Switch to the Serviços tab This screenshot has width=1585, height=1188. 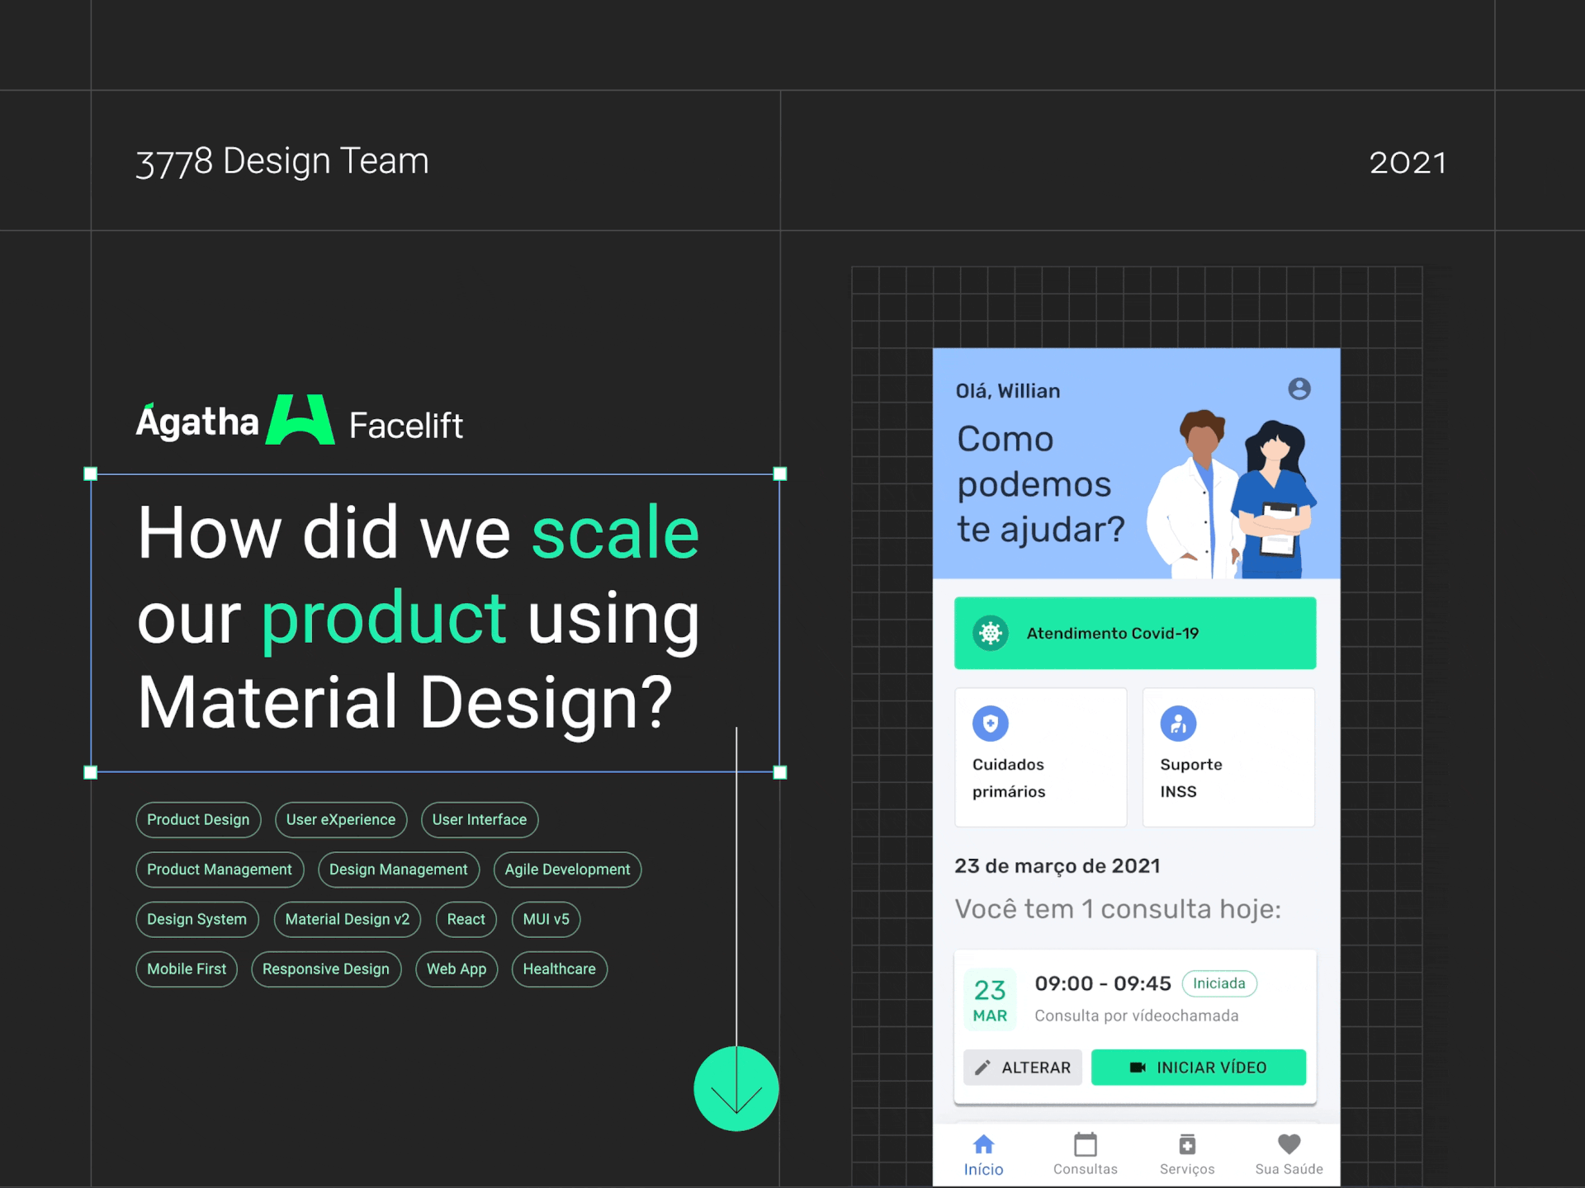click(1186, 1154)
